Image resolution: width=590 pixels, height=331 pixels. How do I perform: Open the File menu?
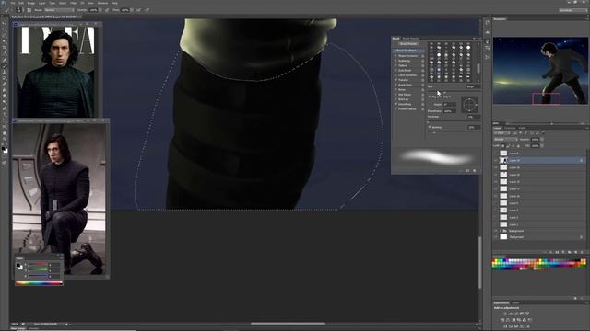tap(12, 3)
